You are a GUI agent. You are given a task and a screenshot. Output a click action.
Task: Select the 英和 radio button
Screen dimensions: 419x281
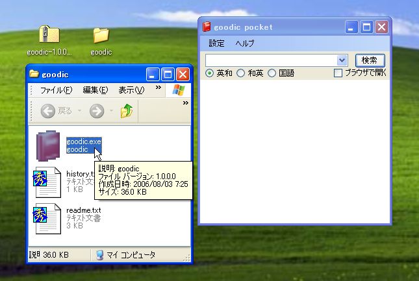[x=209, y=73]
